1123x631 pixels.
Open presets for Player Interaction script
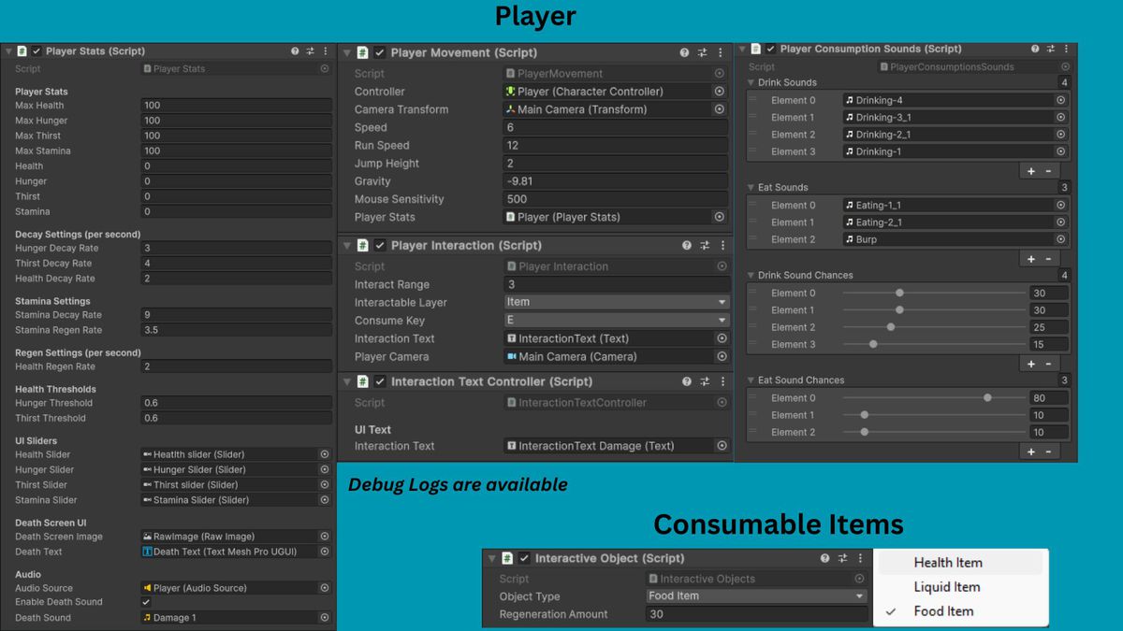705,246
